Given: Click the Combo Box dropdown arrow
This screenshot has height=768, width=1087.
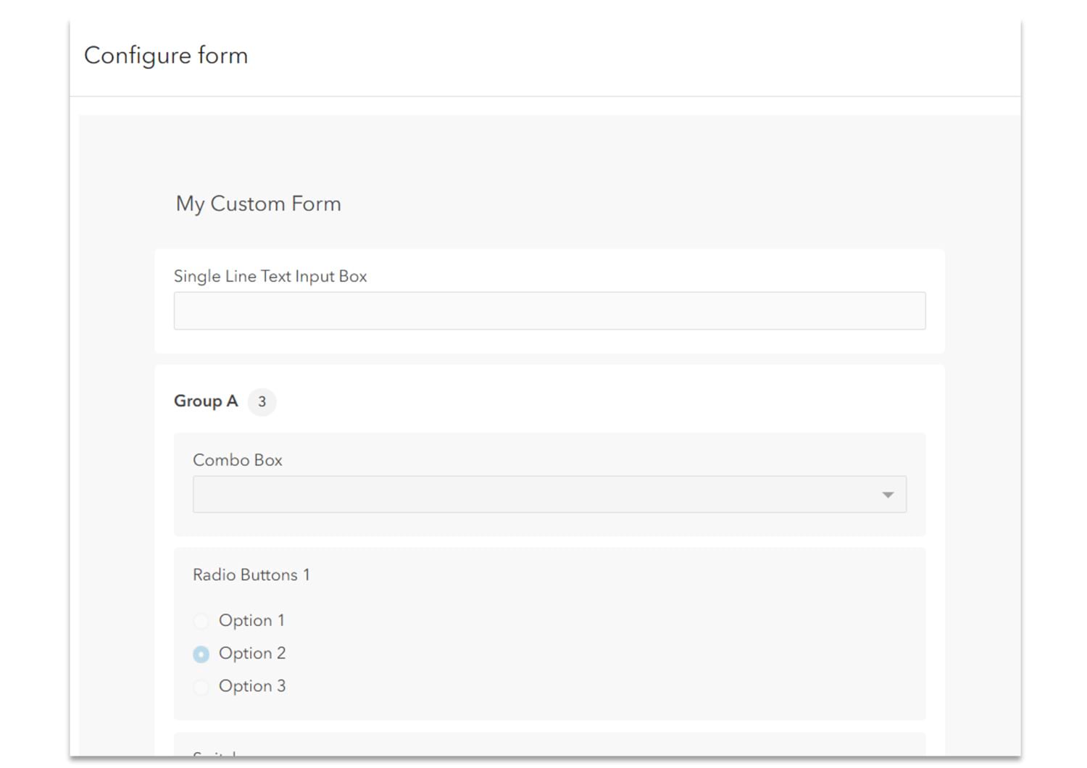Looking at the screenshot, I should [x=887, y=494].
